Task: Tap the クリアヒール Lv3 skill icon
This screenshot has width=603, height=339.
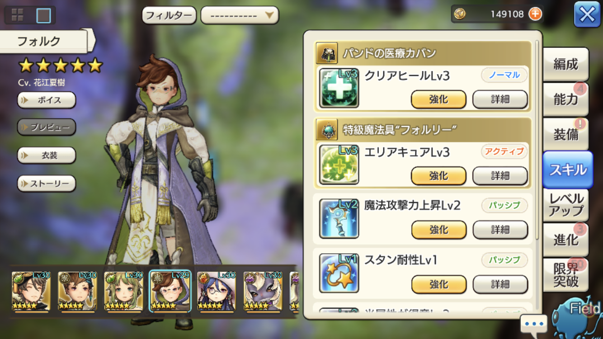Action: point(339,88)
